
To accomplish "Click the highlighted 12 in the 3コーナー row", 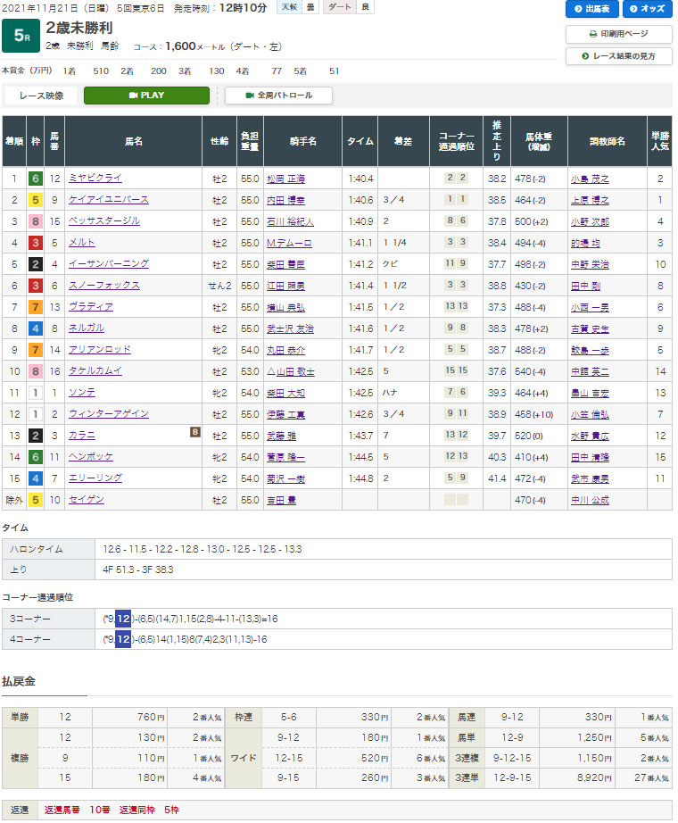I will pyautogui.click(x=123, y=619).
